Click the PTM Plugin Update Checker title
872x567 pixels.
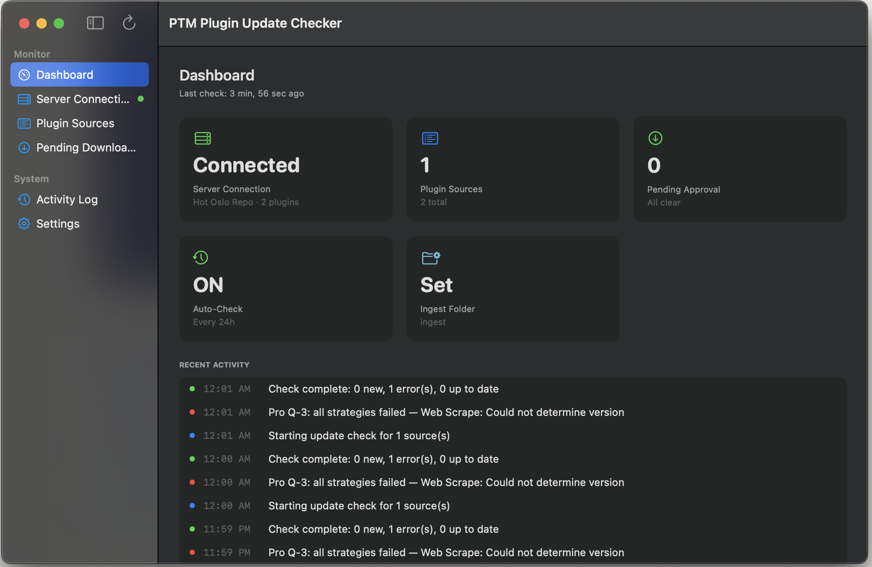[x=255, y=23]
